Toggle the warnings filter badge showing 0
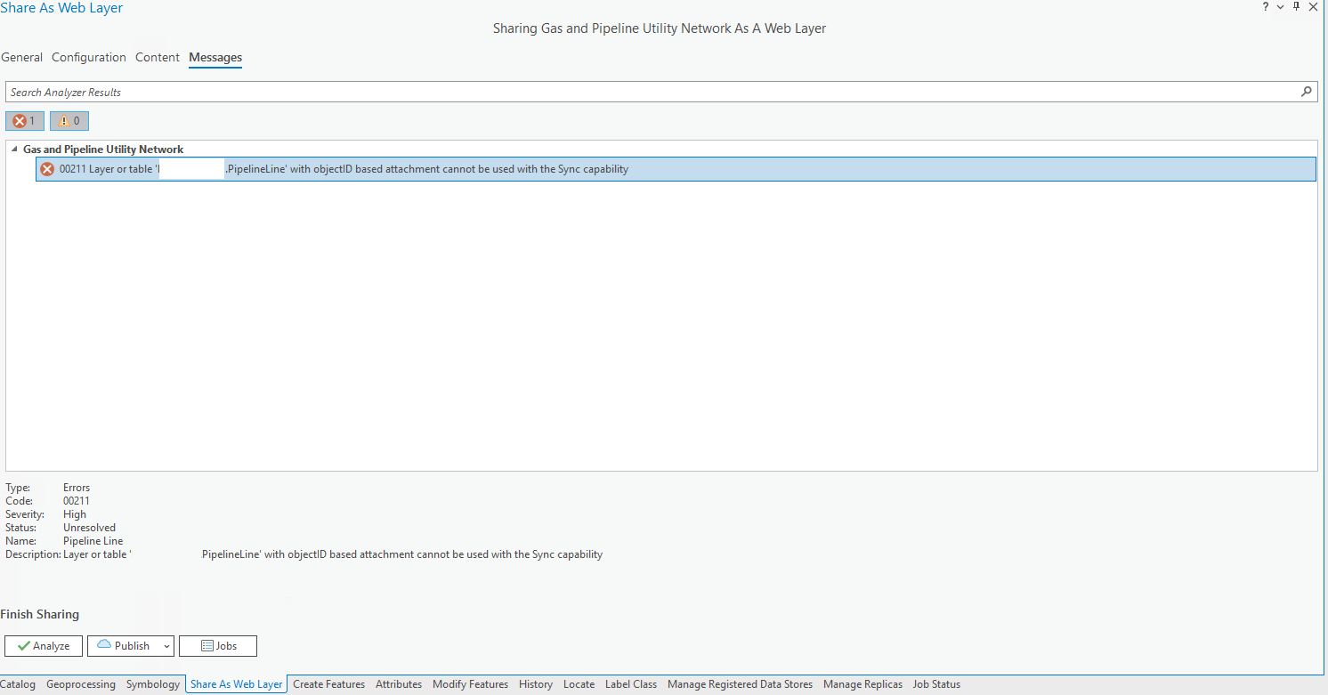 click(x=69, y=120)
